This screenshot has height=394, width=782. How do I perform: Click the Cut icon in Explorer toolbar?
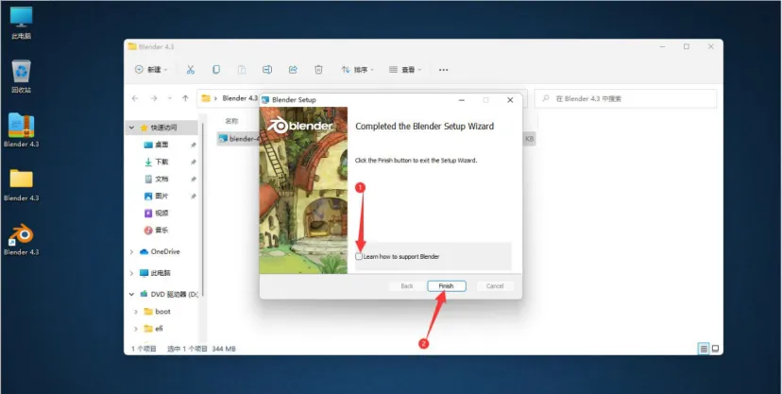(x=190, y=70)
